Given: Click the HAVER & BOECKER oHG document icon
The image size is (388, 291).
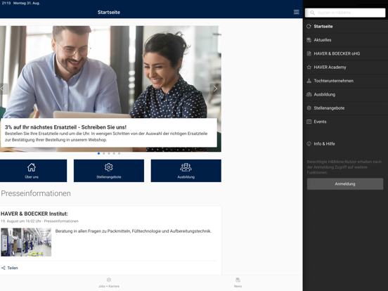Looking at the screenshot, I should pos(309,53).
